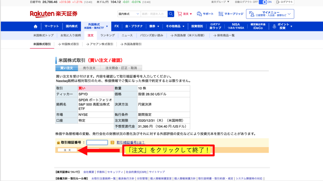The width and height of the screenshot is (323, 181).
Task: Switch to 注文照会・訂正・取消 tab
Action: coord(121,68)
